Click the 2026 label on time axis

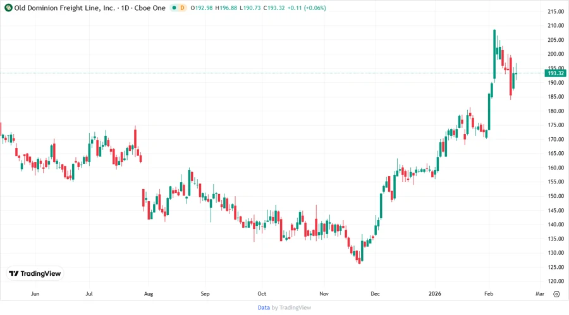tap(435, 294)
